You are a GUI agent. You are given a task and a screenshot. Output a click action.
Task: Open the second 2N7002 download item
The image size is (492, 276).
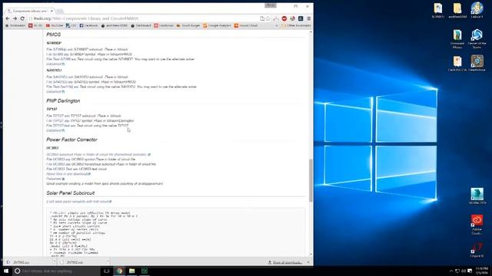click(81, 262)
